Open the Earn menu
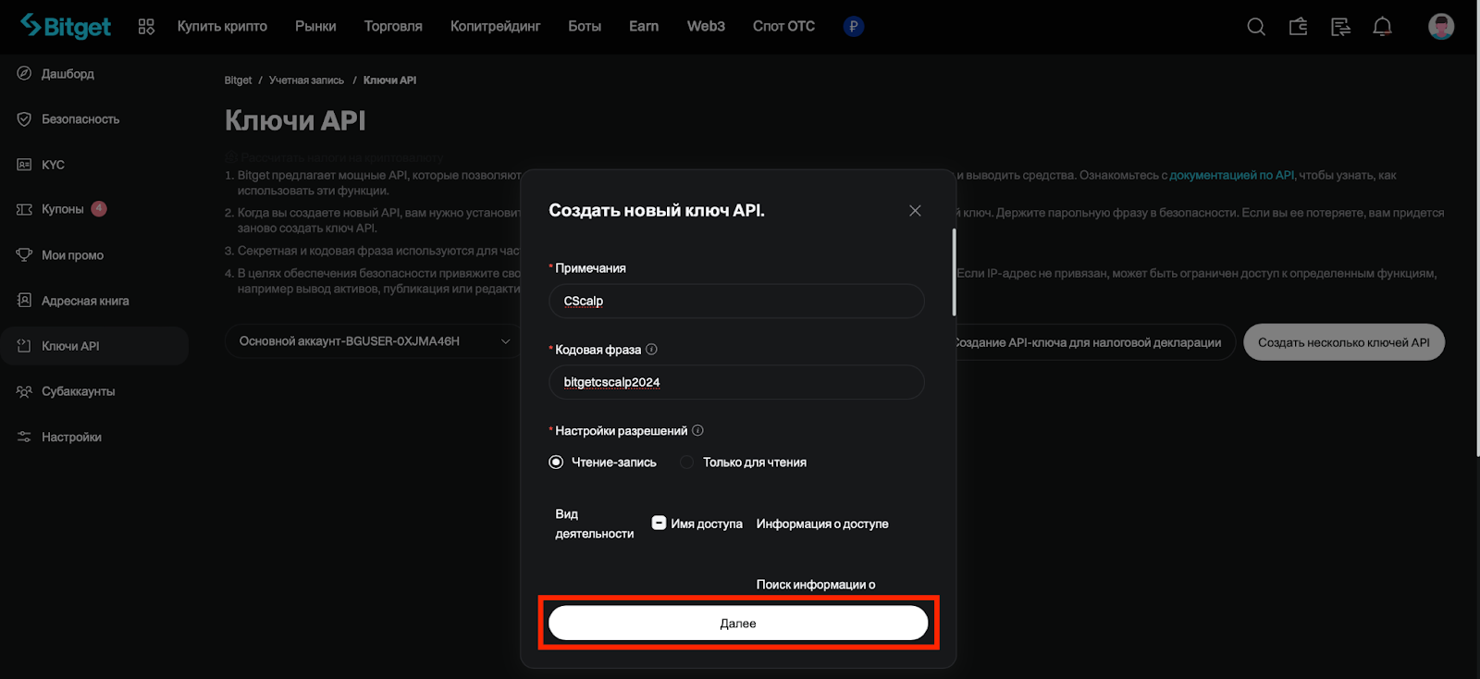Screen dimensions: 1480x679 (x=644, y=26)
